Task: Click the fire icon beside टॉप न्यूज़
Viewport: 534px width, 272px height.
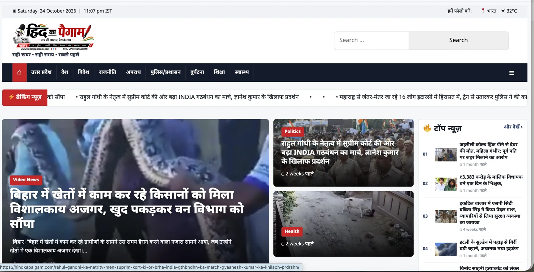Action: tap(427, 128)
